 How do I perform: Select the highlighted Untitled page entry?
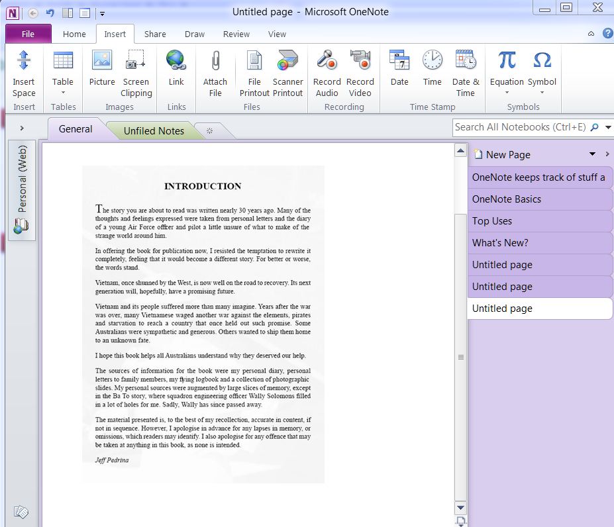click(x=540, y=309)
